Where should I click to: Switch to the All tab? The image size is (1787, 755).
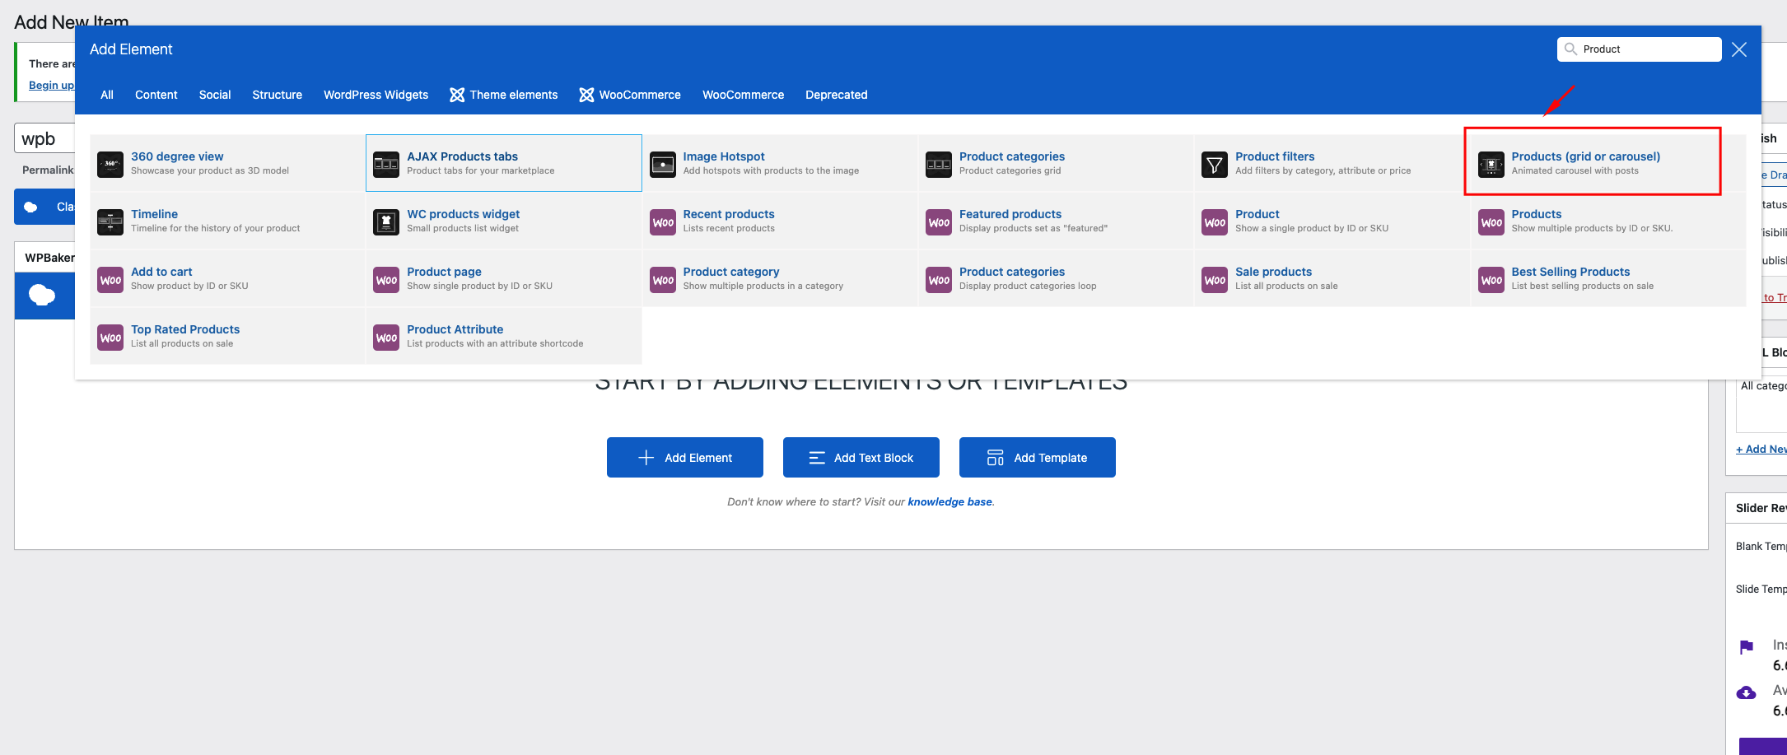coord(107,95)
